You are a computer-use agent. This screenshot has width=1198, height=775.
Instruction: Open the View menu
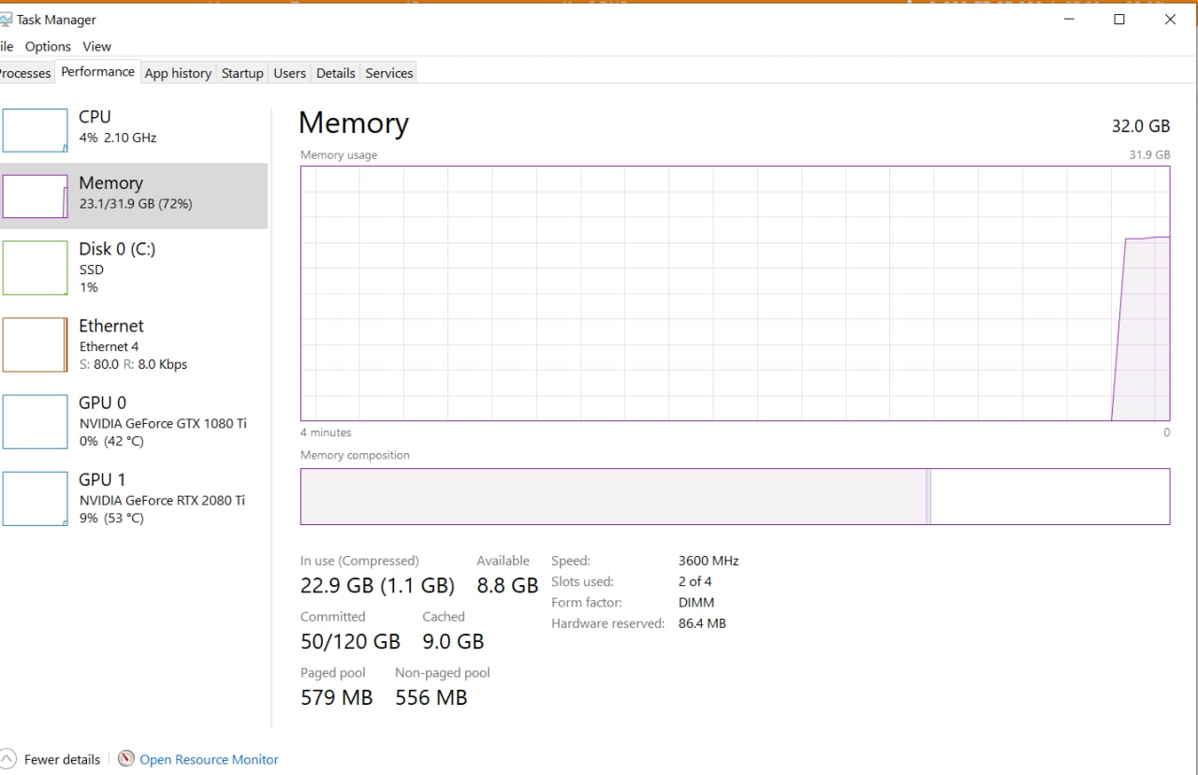click(x=96, y=46)
